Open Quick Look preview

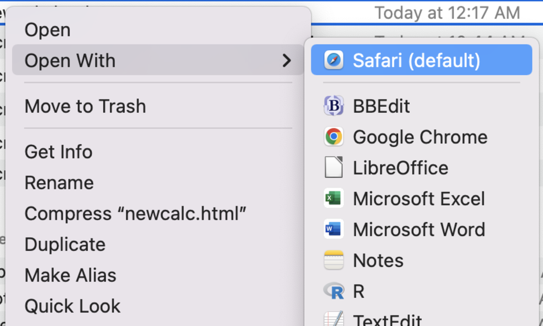[x=72, y=307]
